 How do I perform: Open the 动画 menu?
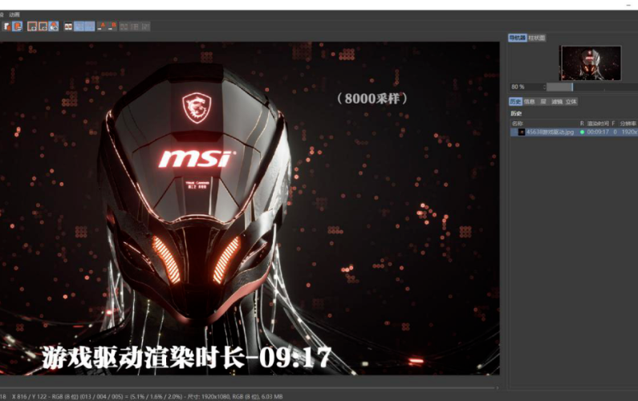tap(14, 14)
